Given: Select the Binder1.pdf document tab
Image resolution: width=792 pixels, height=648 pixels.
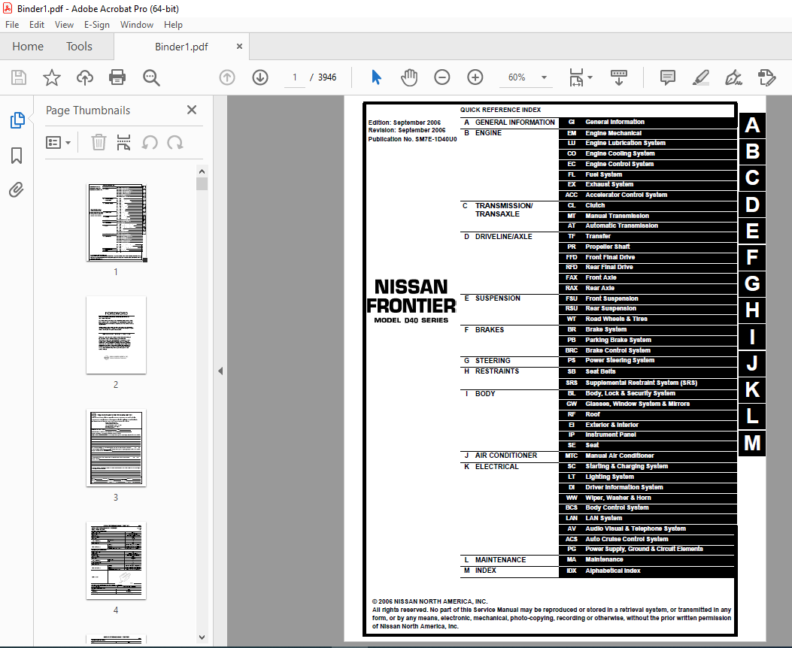Looking at the screenshot, I should click(181, 47).
